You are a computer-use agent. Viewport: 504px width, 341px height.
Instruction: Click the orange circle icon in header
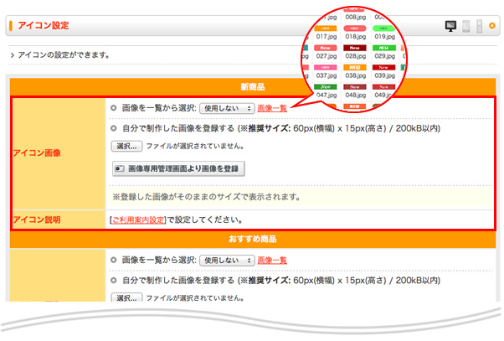492,26
